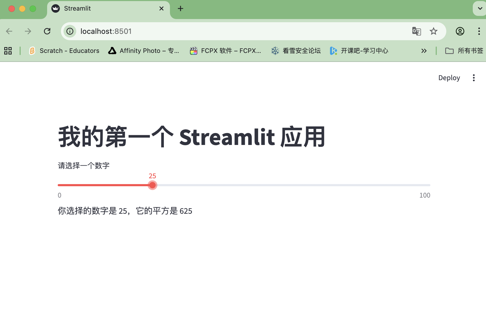
Task: Click the green fullscreen window button
Action: [x=33, y=9]
